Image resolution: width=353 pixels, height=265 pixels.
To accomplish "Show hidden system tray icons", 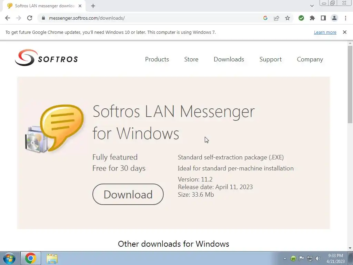I will [285, 258].
